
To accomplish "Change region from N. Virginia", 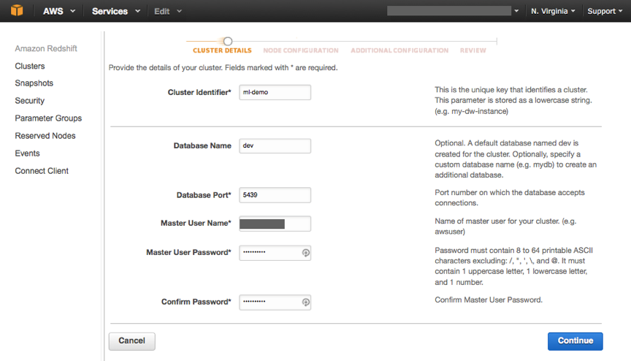I will [553, 11].
